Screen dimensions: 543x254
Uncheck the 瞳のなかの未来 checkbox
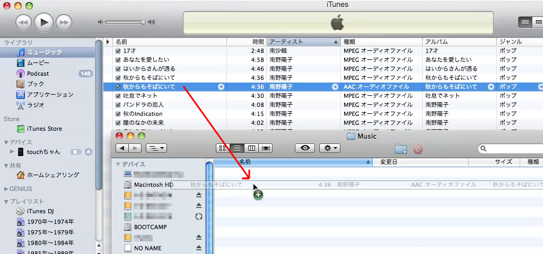[x=118, y=123]
